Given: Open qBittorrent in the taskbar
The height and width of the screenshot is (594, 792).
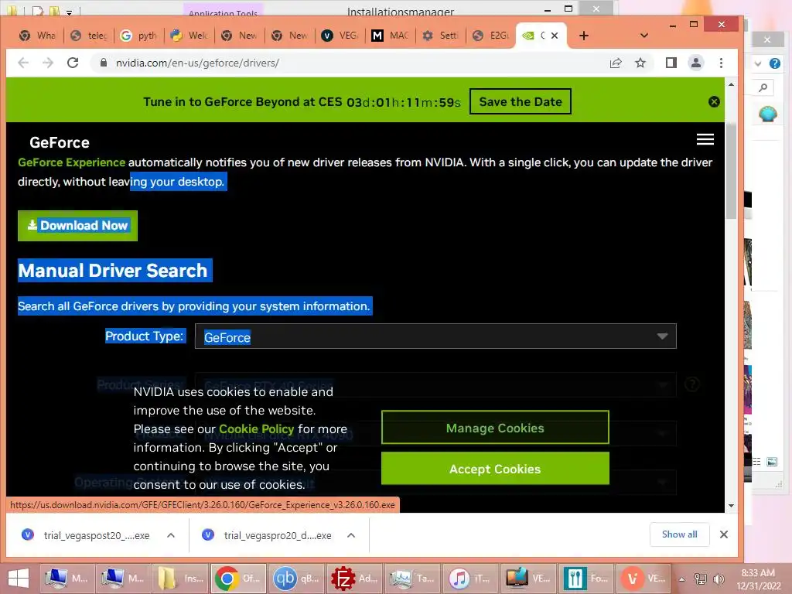Looking at the screenshot, I should (295, 579).
